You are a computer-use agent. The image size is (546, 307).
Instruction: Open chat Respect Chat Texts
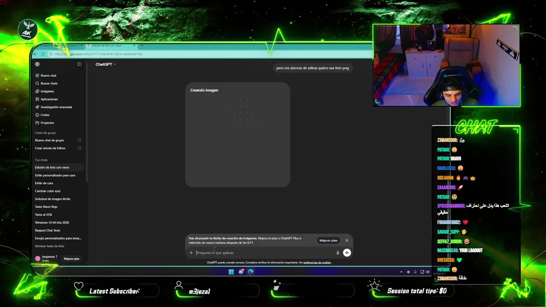(x=47, y=231)
